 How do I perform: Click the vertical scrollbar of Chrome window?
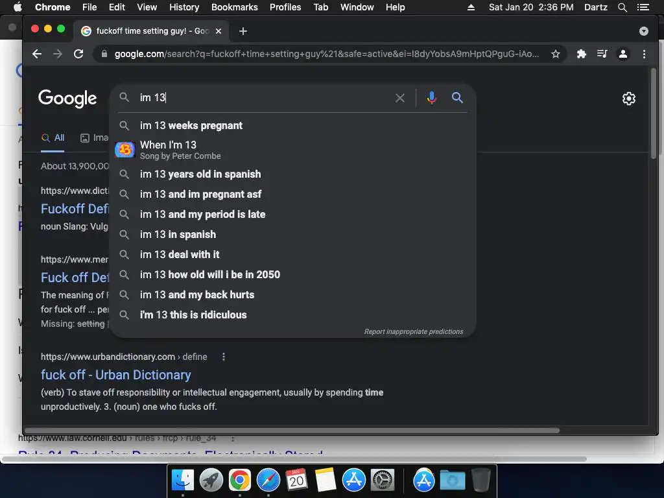pos(654,113)
